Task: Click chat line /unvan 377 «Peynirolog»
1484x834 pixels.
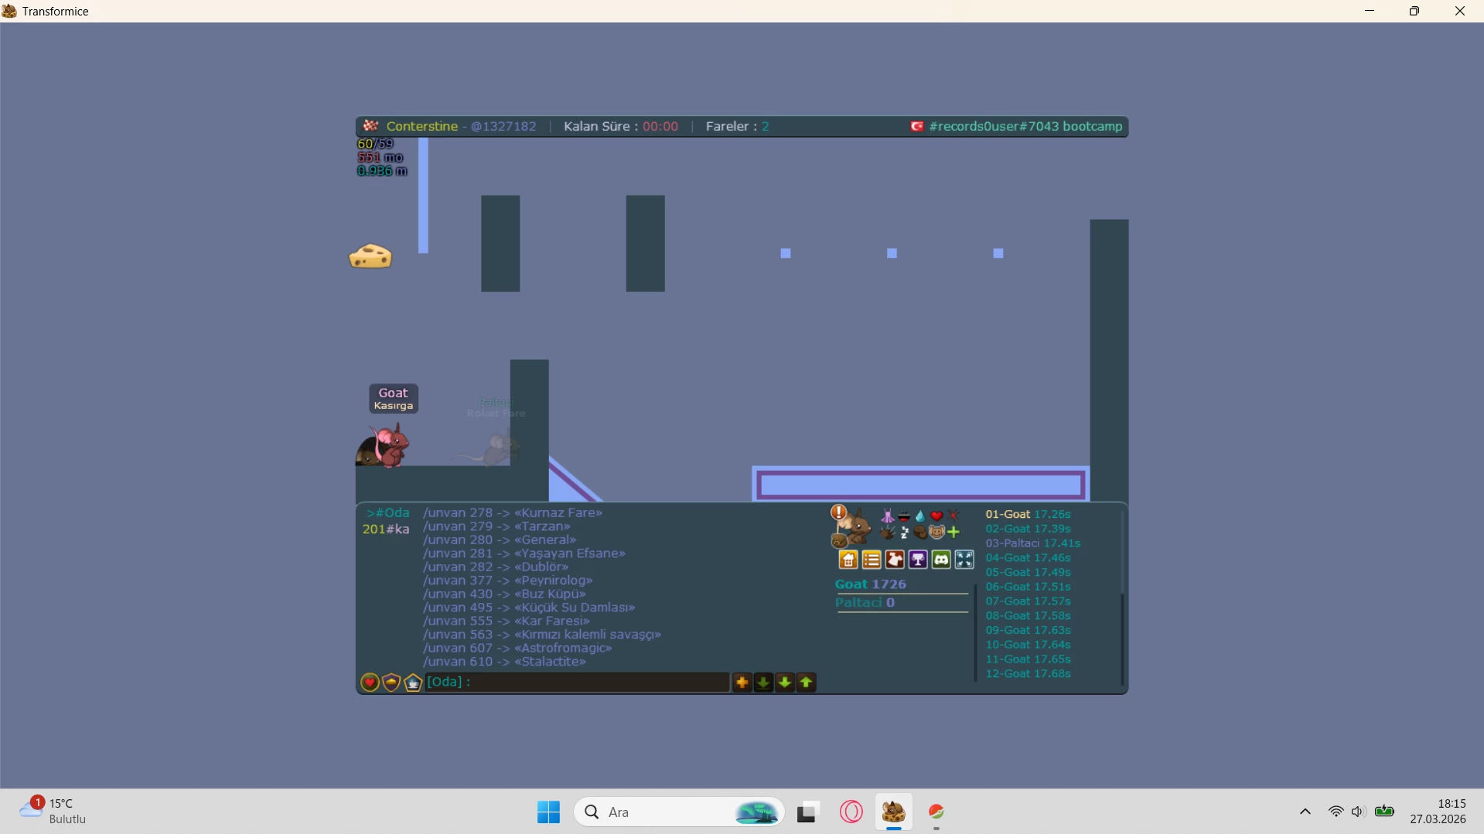Action: click(x=508, y=580)
